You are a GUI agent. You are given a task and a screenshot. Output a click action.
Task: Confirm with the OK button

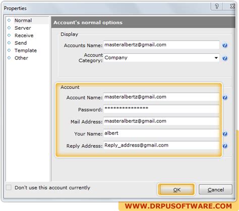pyautogui.click(x=176, y=190)
